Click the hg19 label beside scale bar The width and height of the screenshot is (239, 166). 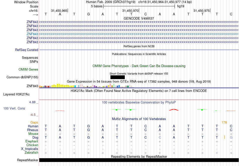coord(181,6)
